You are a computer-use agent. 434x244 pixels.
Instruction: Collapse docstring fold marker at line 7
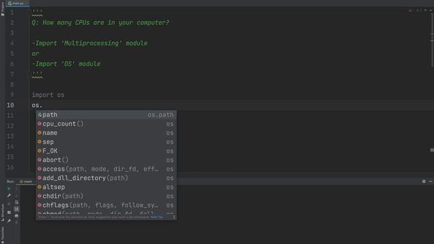pyautogui.click(x=28, y=74)
